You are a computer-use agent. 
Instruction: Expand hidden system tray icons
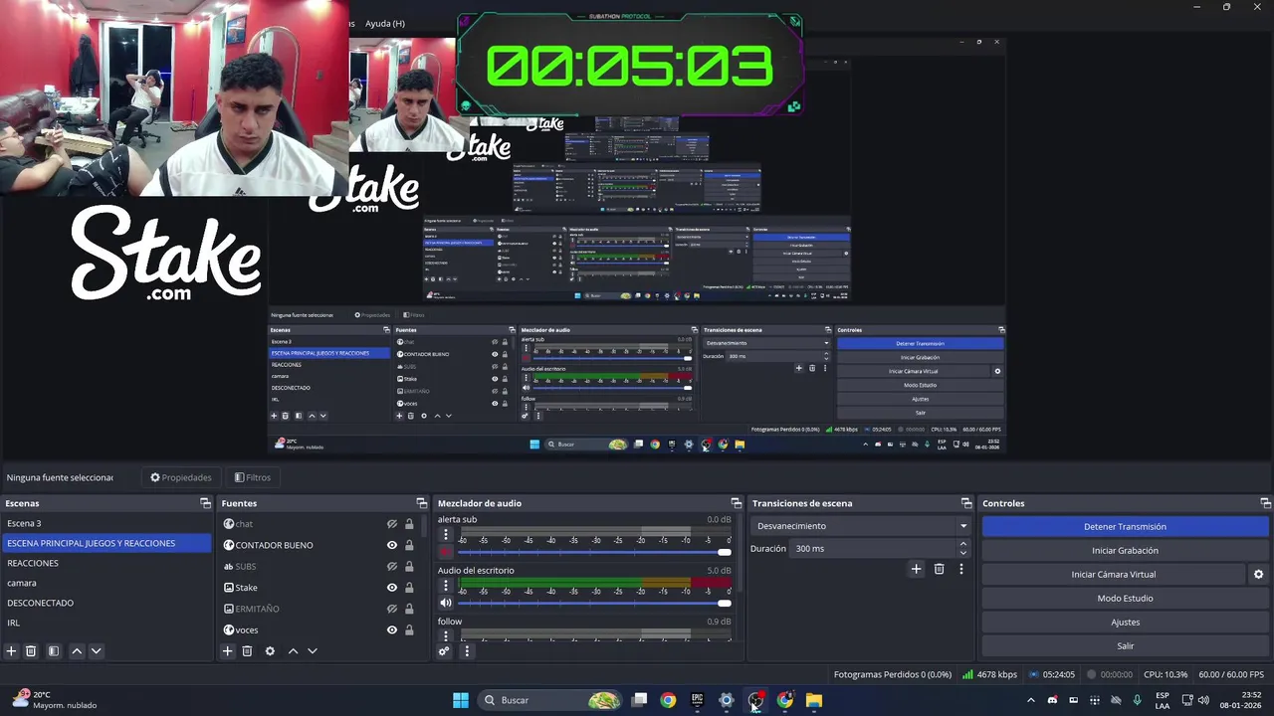point(1031,700)
